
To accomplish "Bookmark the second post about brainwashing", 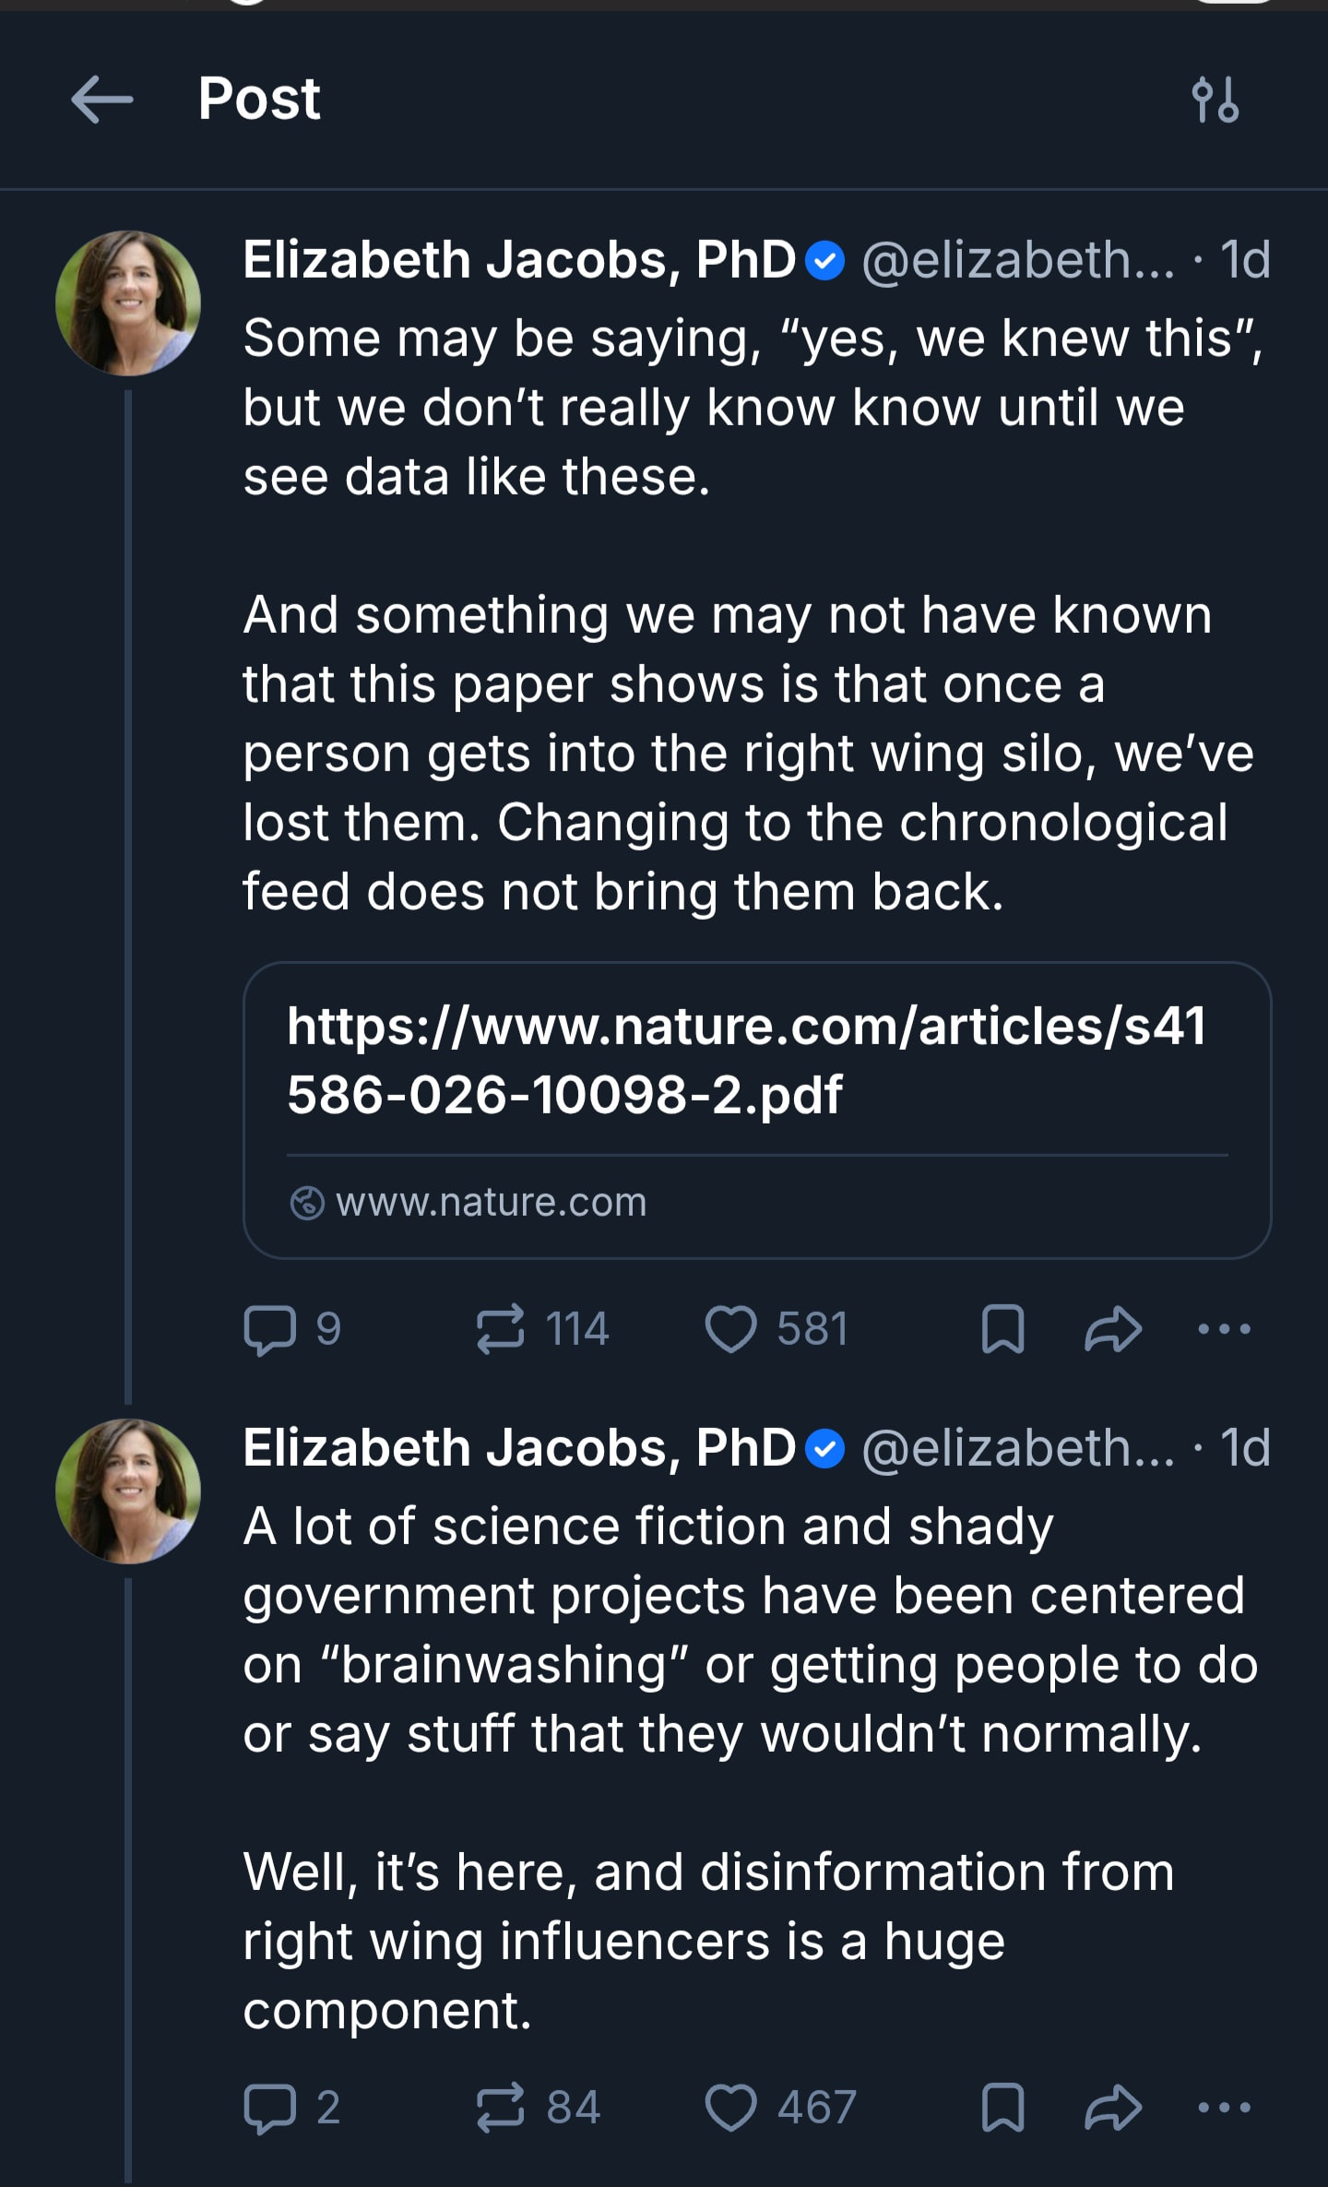I will point(1002,2108).
